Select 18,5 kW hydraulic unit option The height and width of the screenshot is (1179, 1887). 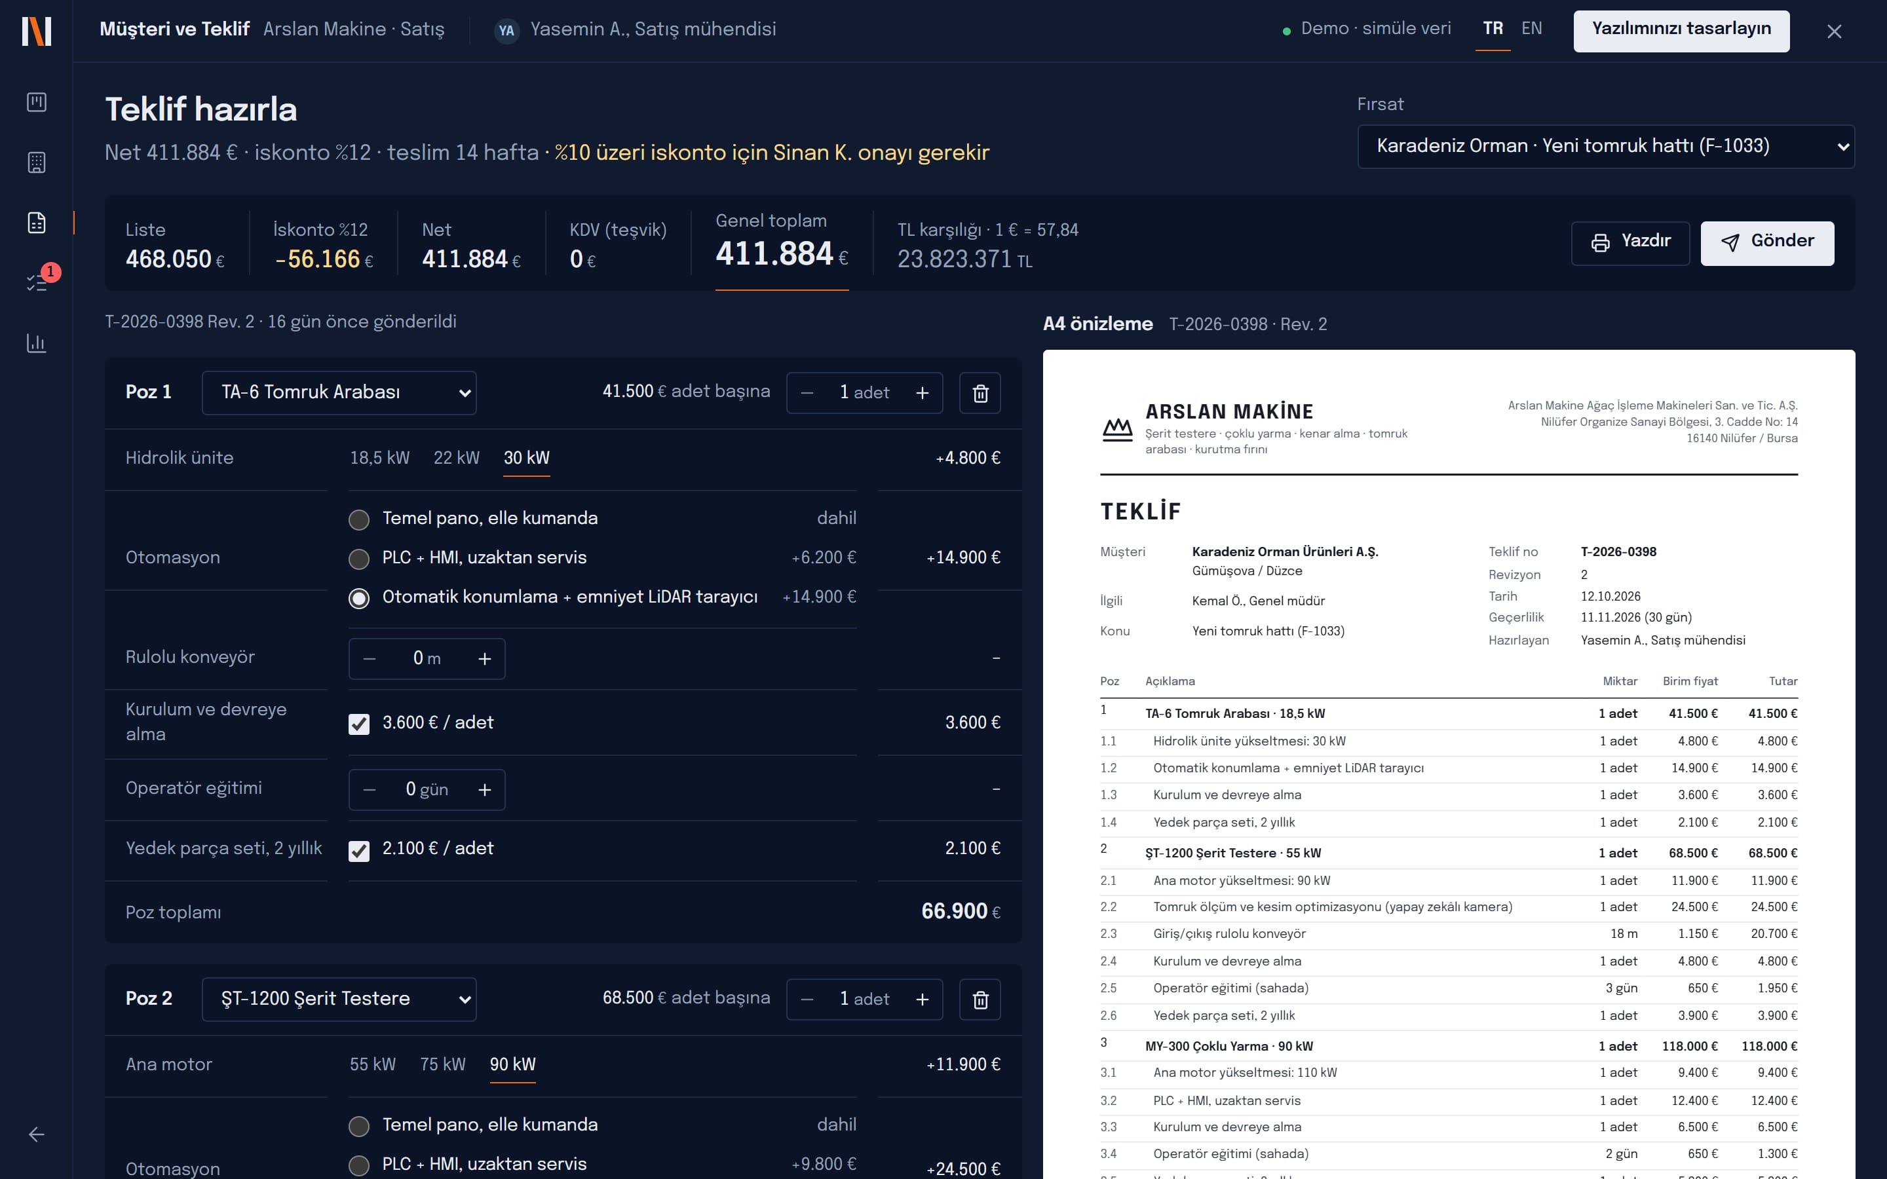(380, 458)
